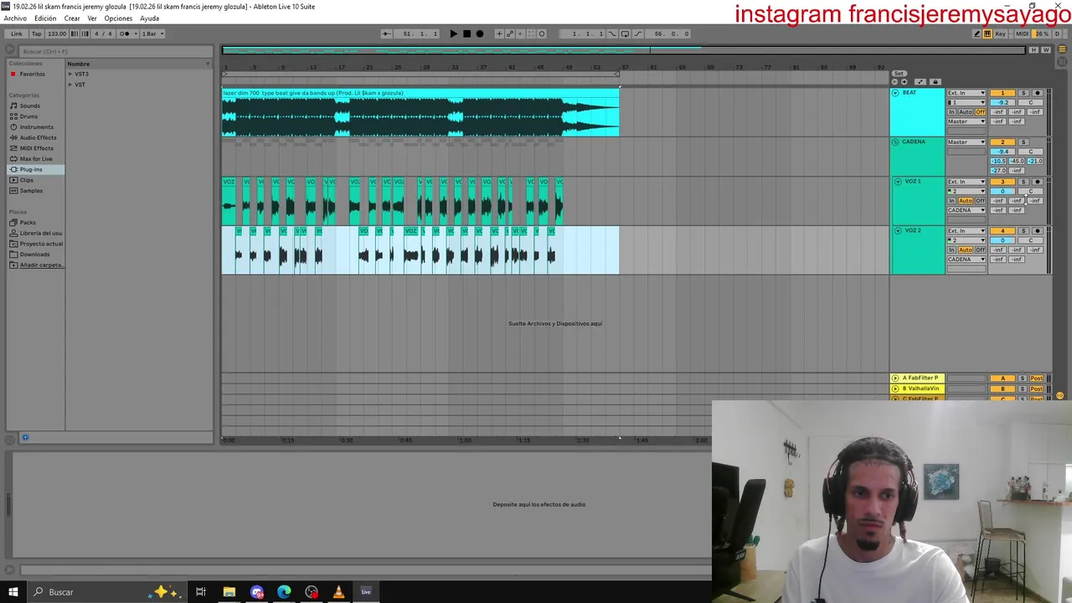Image resolution: width=1072 pixels, height=603 pixels.
Task: Go to next locator arrow
Action: [904, 82]
